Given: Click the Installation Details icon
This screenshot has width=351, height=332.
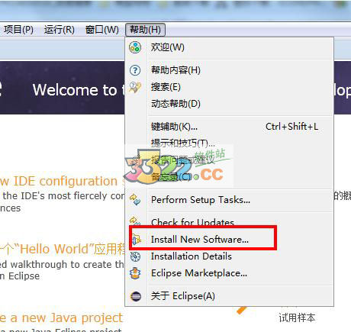Looking at the screenshot, I should coord(135,256).
